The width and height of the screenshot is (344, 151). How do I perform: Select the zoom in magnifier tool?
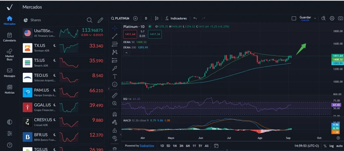[x=115, y=104]
